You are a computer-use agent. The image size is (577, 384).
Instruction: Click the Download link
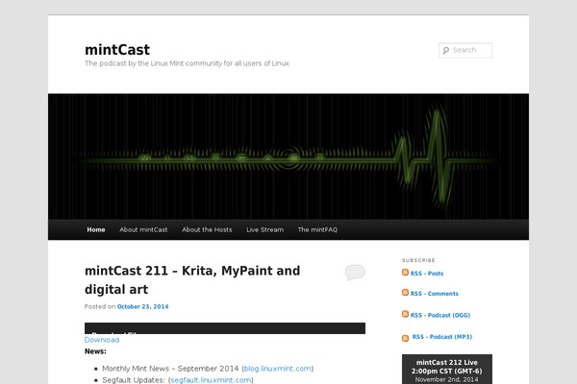coord(102,340)
